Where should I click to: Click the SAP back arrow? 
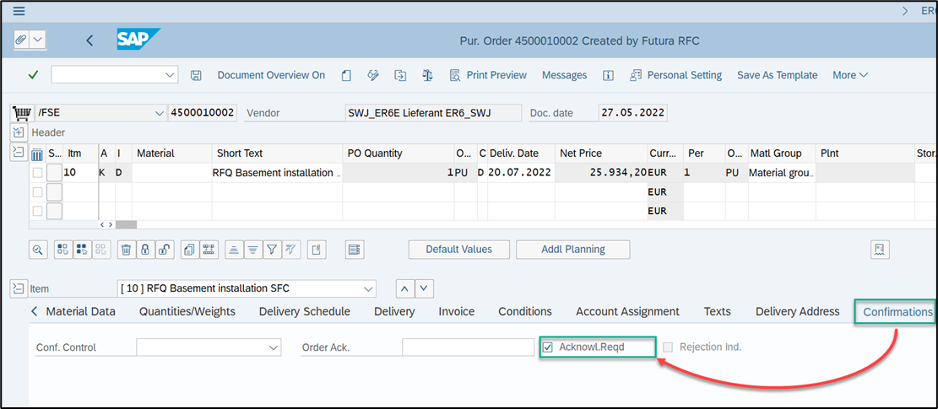89,40
